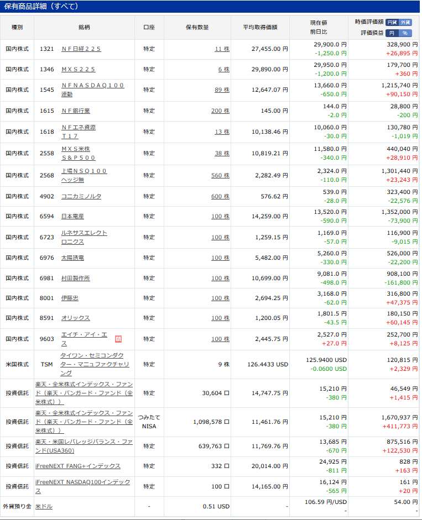
Task: Open ルネサスエレクトロニクス stock link
Action: point(84,238)
